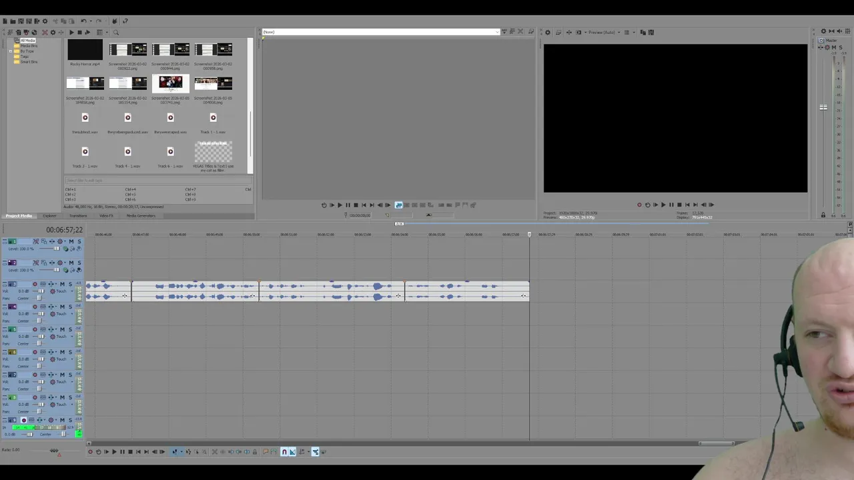The image size is (854, 480).
Task: Undo the last edit
Action: click(83, 21)
